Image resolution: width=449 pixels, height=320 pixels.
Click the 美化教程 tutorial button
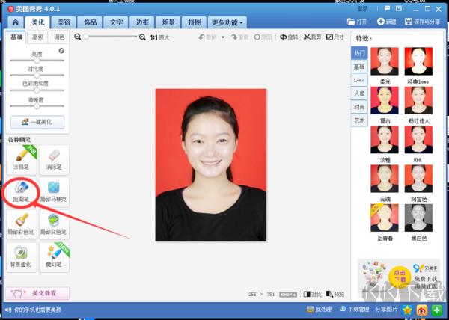click(x=37, y=293)
